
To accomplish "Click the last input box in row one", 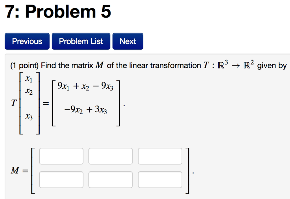I will pyautogui.click(x=160, y=156).
